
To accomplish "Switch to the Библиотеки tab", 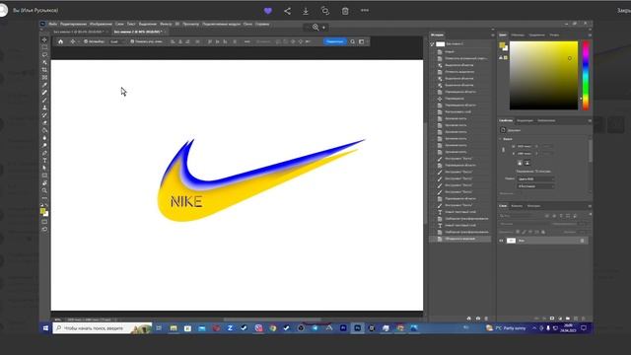I will (x=546, y=120).
